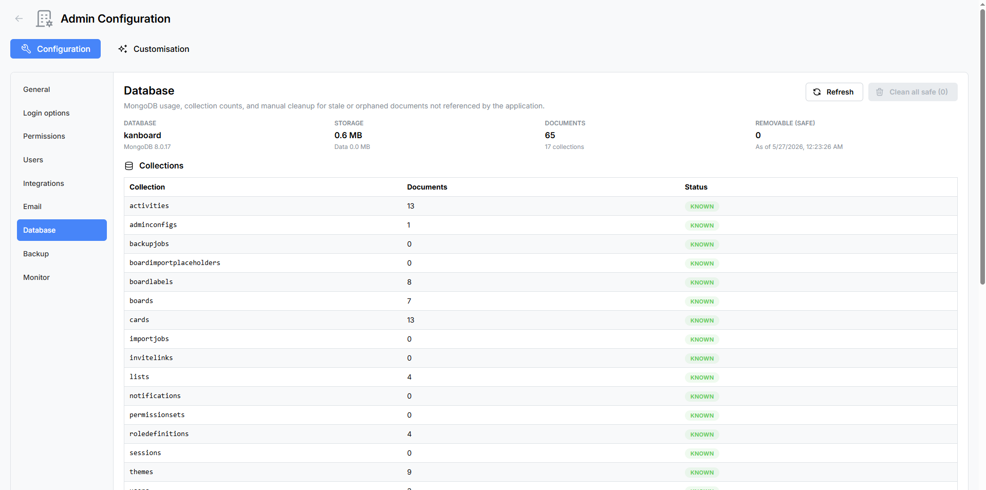Screen dimensions: 986x490
Task: Click the MongoDB 8.0.17 version text
Action: (147, 147)
